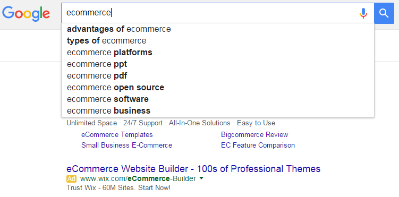
Task: Open the Bigcommerce Review sitelink
Action: pos(254,134)
